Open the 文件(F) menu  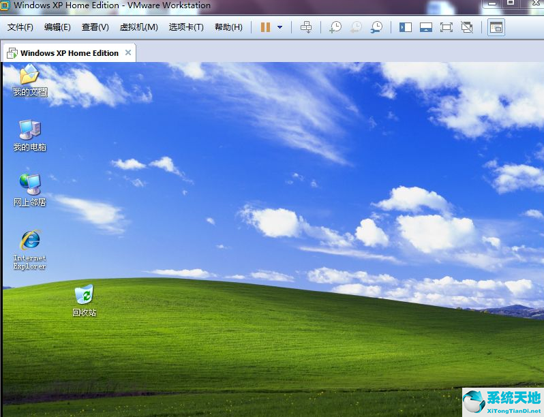coord(20,27)
